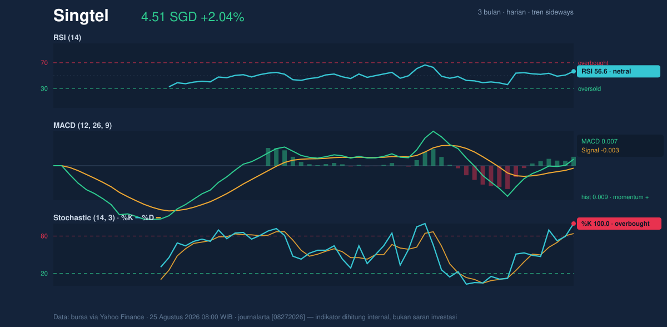Image resolution: width=667 pixels, height=327 pixels.
Task: Click the 'hist 0.009 · momentum +' label
Action: (x=615, y=197)
